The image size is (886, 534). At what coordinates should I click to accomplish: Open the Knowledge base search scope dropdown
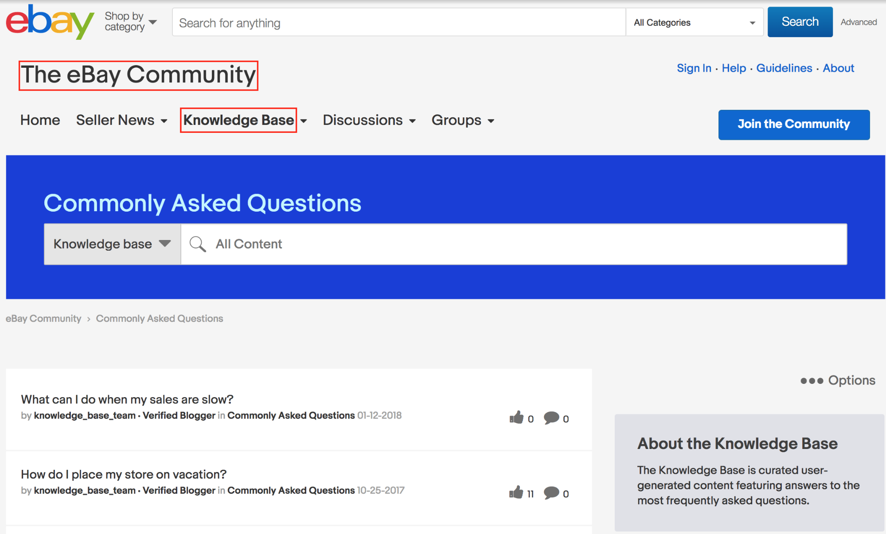click(x=112, y=244)
